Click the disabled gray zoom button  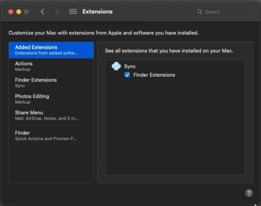(x=26, y=12)
